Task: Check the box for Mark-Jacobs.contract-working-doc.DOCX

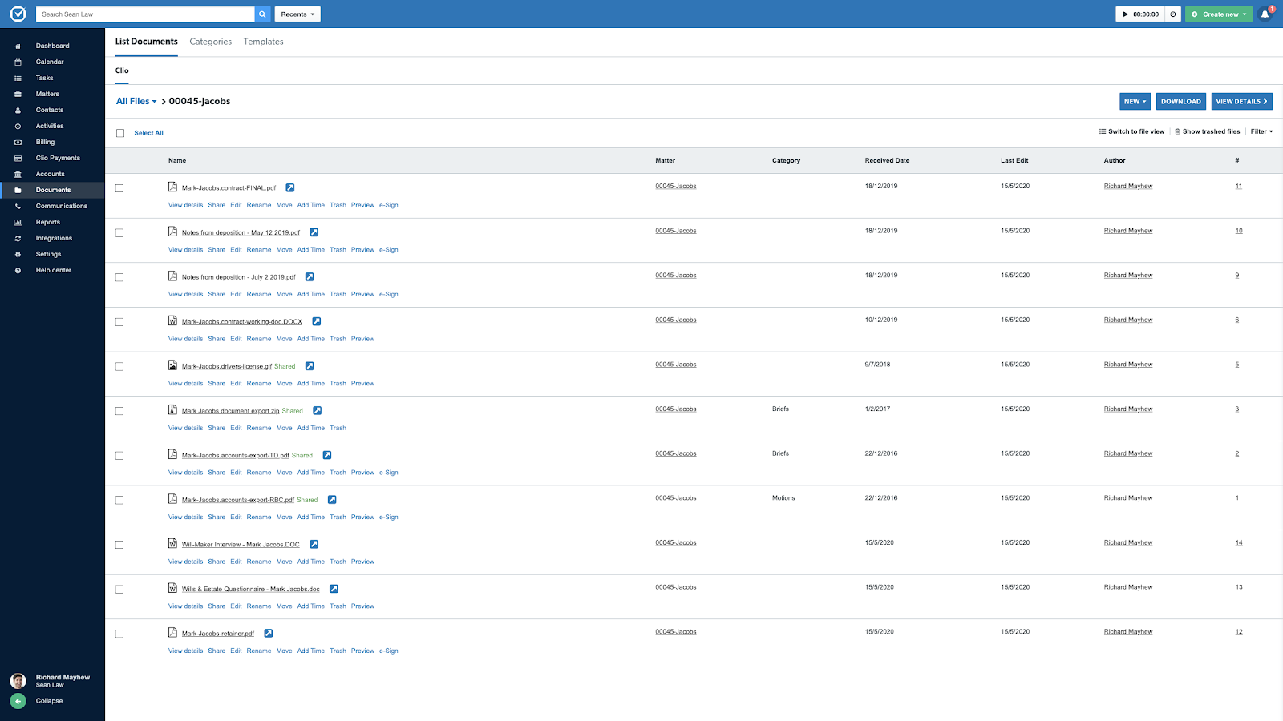Action: (119, 322)
